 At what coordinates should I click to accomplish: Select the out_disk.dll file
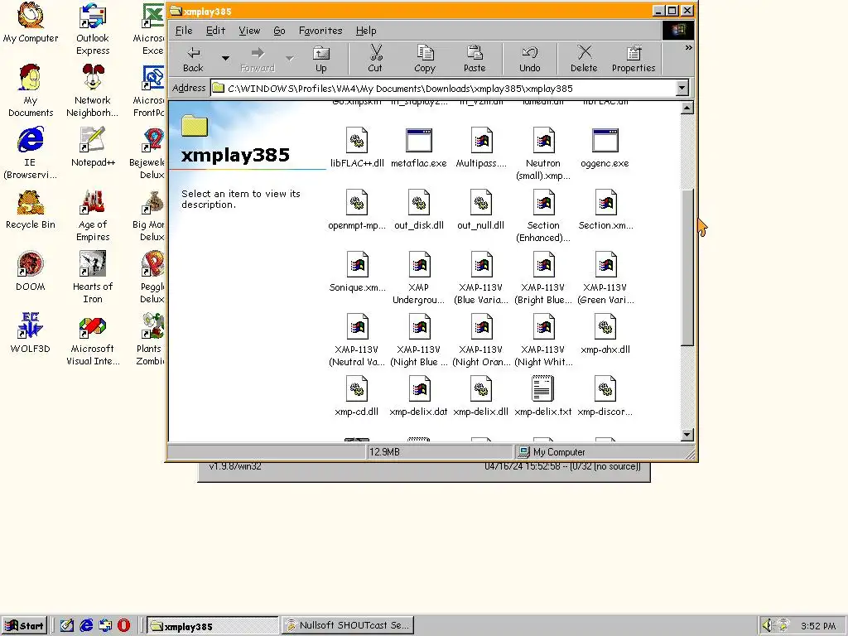click(x=418, y=210)
